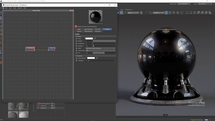Click the Weight value field

(89, 41)
